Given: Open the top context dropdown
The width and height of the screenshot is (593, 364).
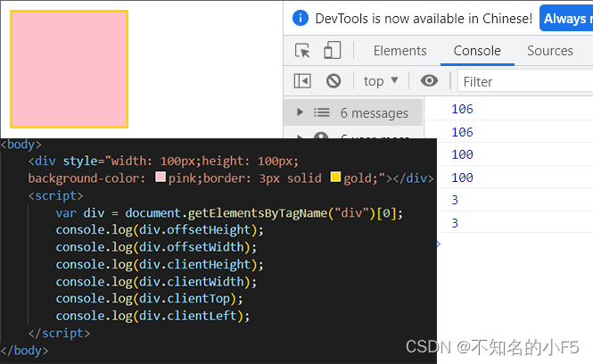Looking at the screenshot, I should point(381,81).
